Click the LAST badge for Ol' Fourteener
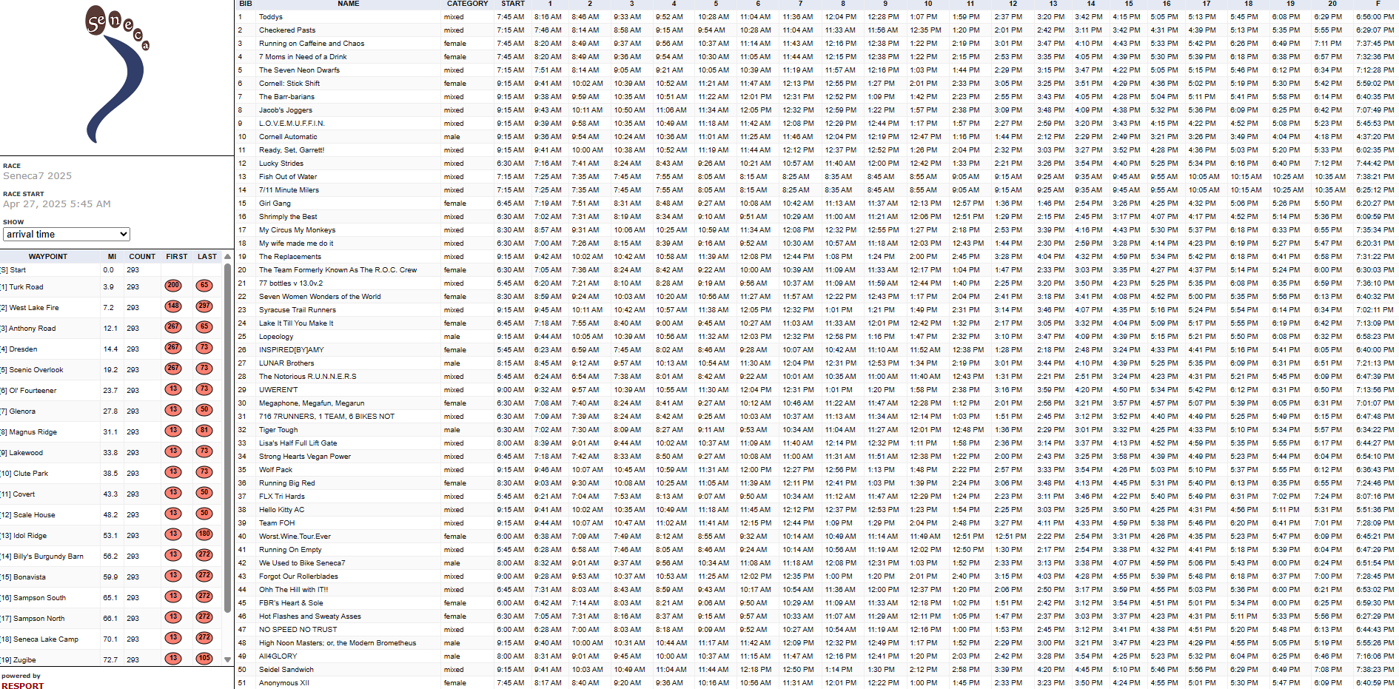The image size is (1399, 689). [204, 389]
